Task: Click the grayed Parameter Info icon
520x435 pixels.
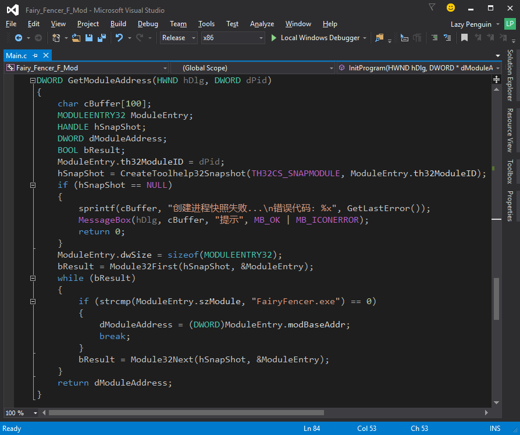Action: [x=417, y=38]
